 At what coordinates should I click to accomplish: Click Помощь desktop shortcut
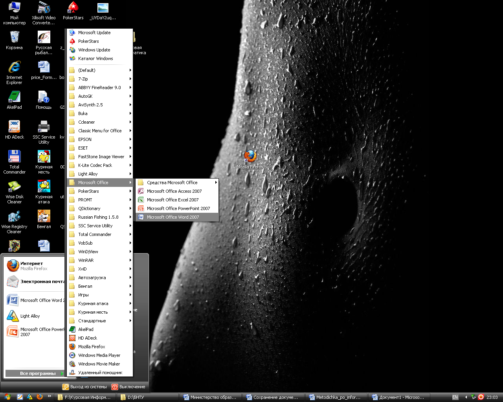(x=44, y=100)
